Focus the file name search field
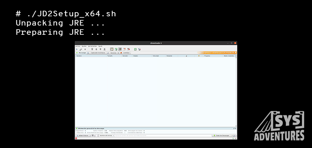This screenshot has height=148, width=312. (163, 135)
